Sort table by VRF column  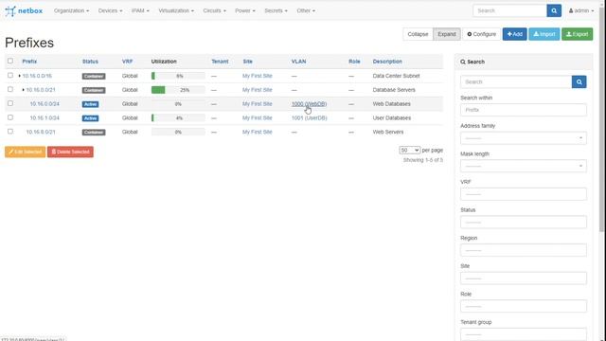pos(128,62)
